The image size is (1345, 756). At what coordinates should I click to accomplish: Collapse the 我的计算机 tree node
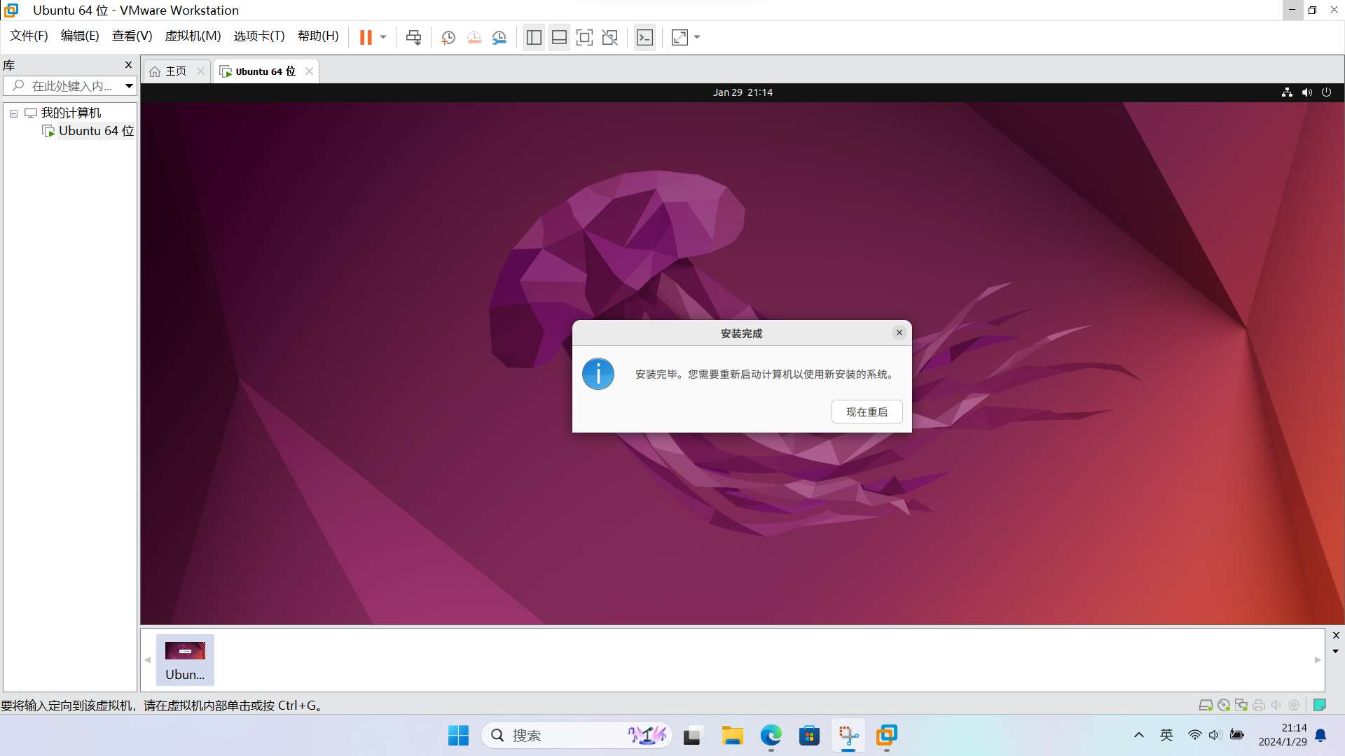[x=13, y=113]
